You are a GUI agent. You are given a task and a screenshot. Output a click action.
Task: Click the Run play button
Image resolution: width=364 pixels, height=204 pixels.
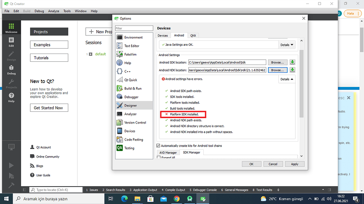pos(11,165)
